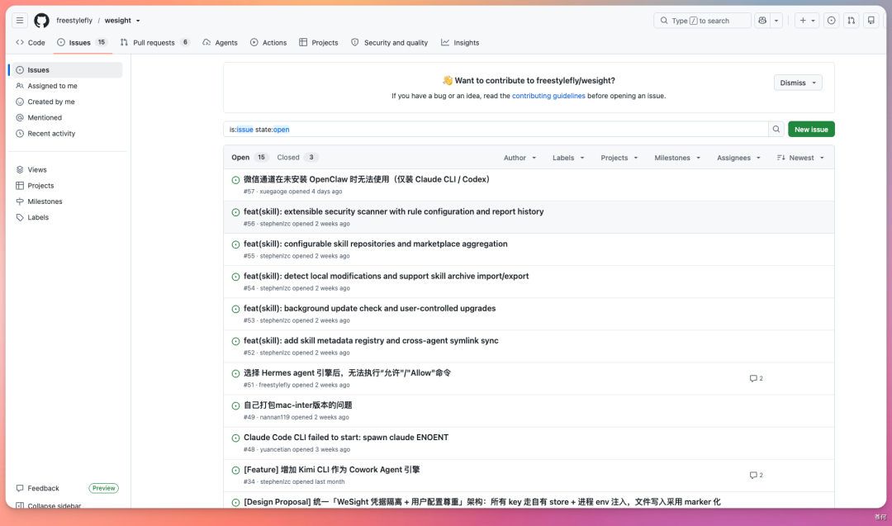
Task: Open issue background update check
Action: pos(370,309)
